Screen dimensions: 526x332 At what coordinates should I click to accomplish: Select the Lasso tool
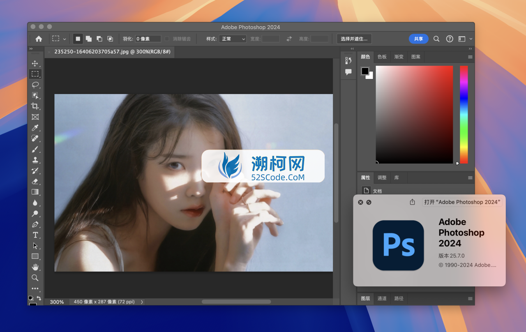35,85
